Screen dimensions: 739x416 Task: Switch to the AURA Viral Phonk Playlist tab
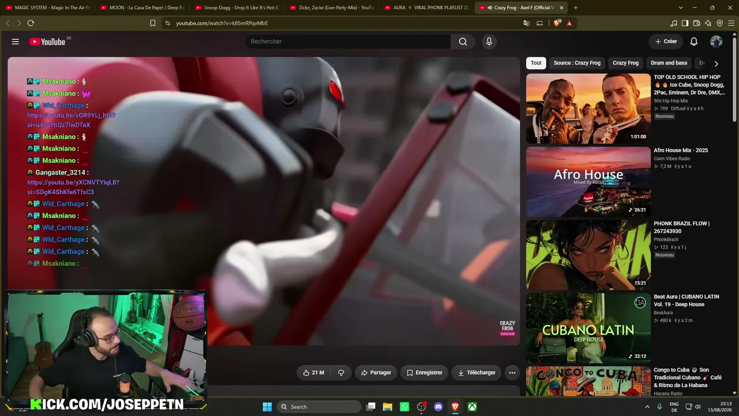[426, 8]
